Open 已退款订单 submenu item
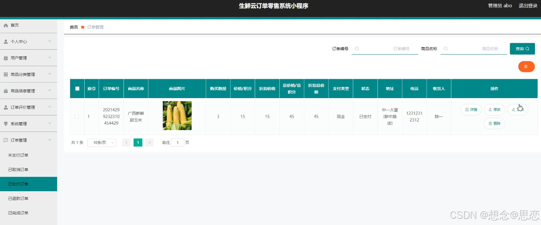Viewport: 541px width, 225px height. [28, 198]
